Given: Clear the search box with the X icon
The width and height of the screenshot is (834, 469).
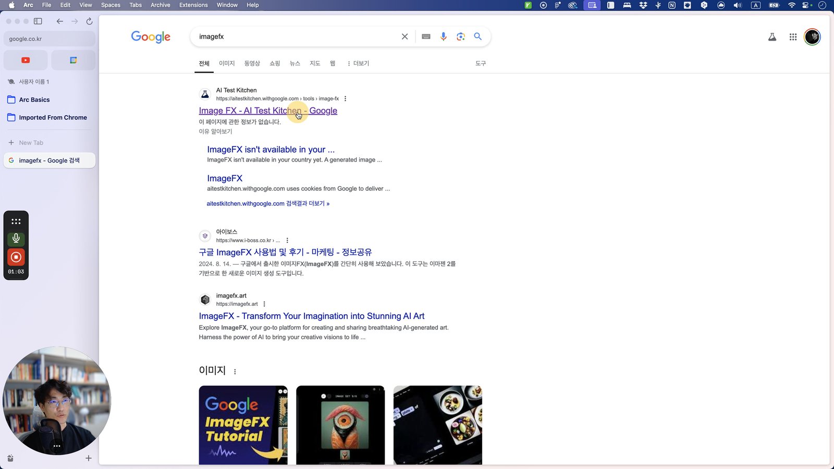Looking at the screenshot, I should pos(404,36).
